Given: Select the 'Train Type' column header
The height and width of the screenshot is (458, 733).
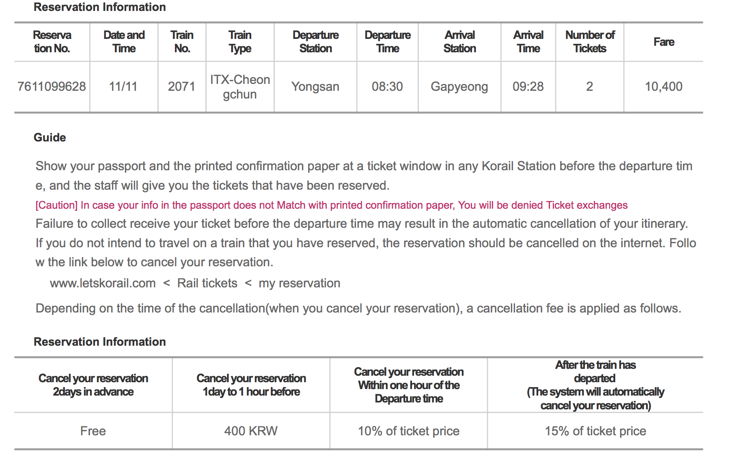Looking at the screenshot, I should tap(240, 42).
